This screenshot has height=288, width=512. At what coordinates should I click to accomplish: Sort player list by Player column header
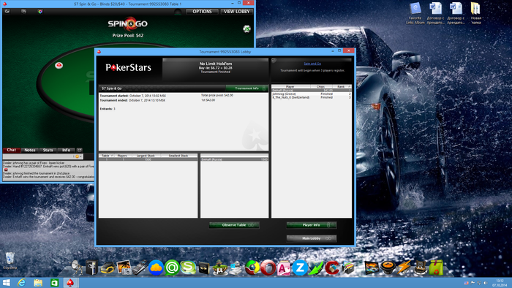pos(290,87)
